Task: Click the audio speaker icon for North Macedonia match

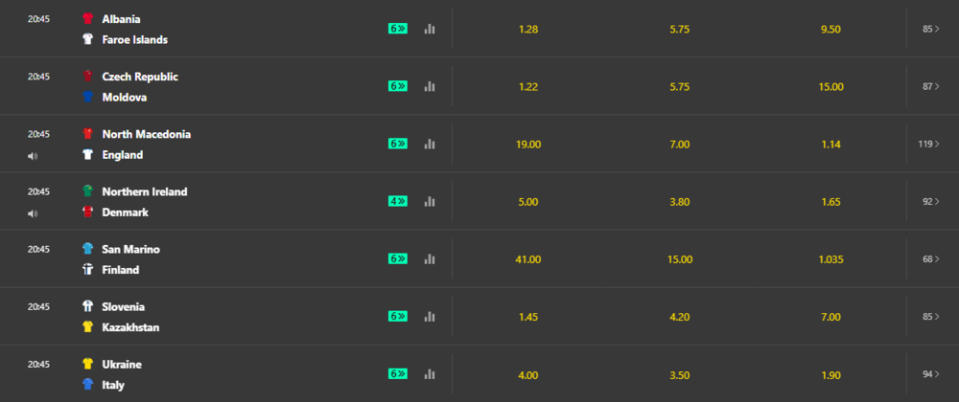Action: pos(33,156)
